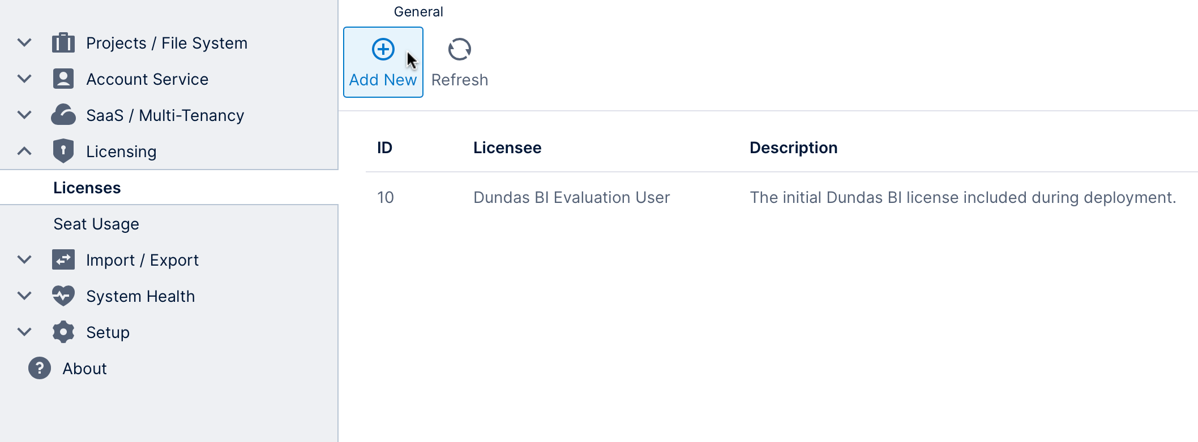Select the SaaS / Multi-Tenancy label
This screenshot has width=1198, height=442.
165,115
